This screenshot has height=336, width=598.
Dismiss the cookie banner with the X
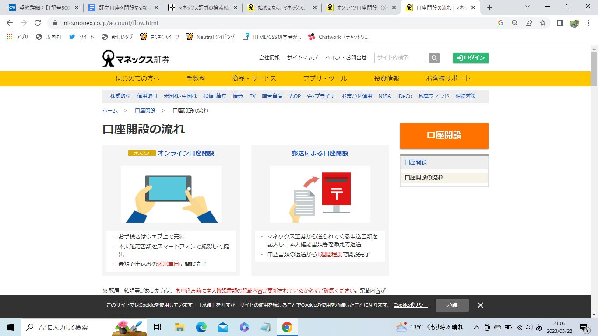[x=480, y=305]
